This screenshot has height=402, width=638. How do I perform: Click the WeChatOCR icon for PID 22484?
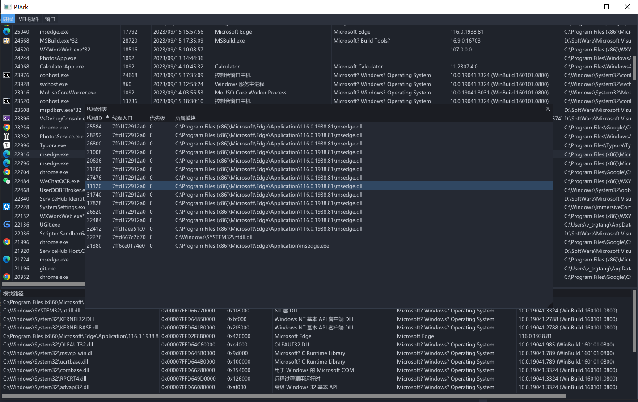7,181
